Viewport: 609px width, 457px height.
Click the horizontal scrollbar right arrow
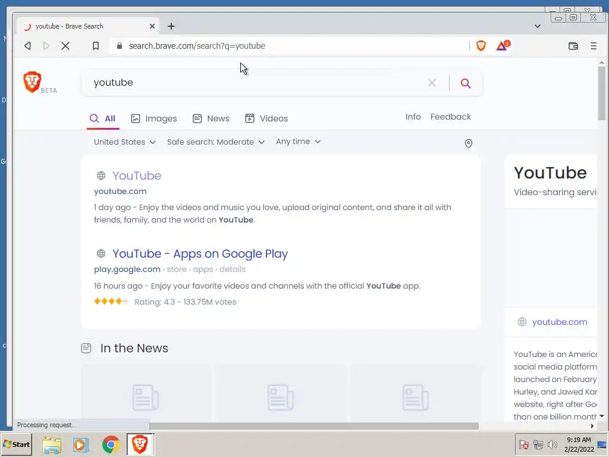[x=592, y=426]
